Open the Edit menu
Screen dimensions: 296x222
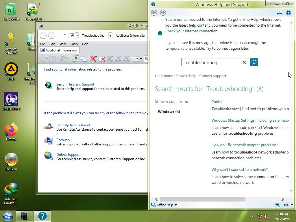coord(52,44)
